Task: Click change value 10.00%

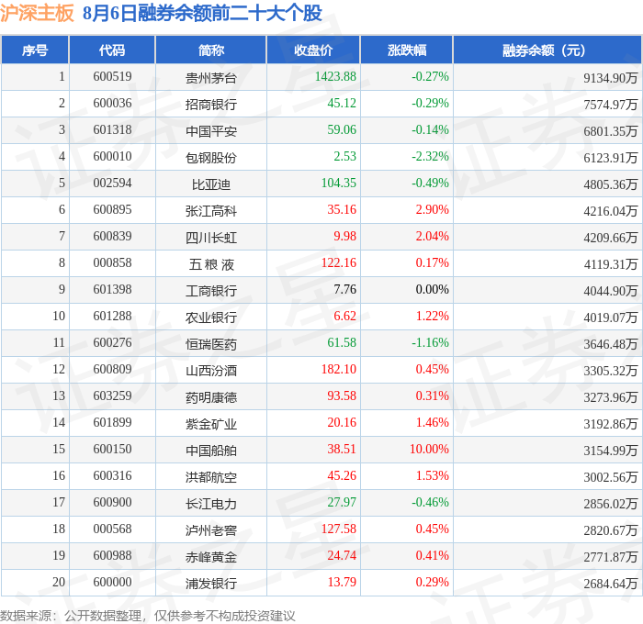Action: [x=429, y=450]
